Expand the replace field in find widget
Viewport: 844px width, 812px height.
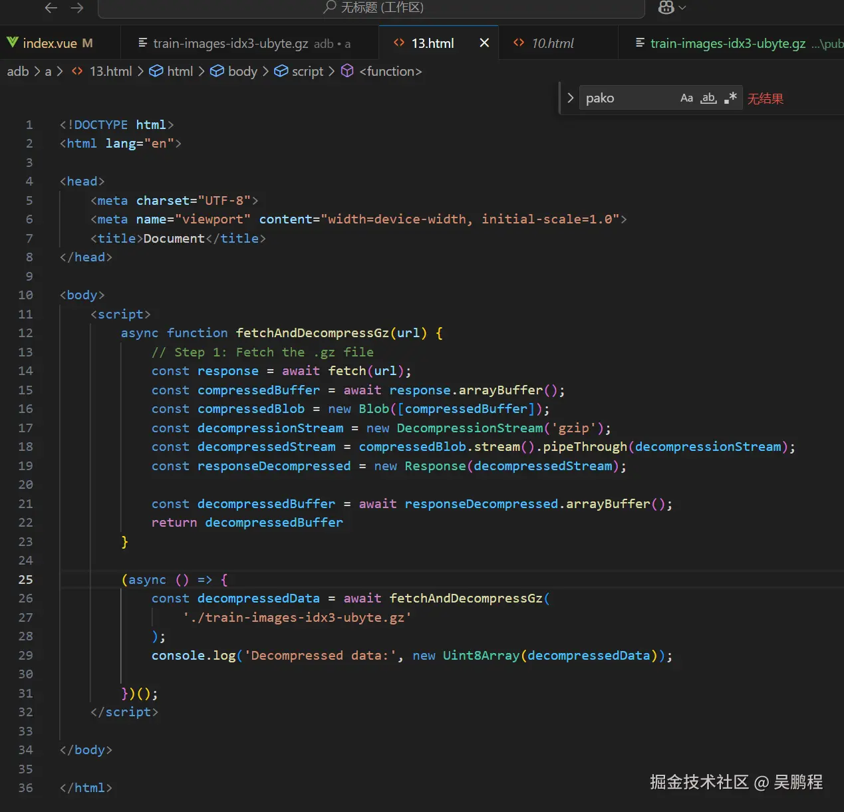(x=570, y=98)
